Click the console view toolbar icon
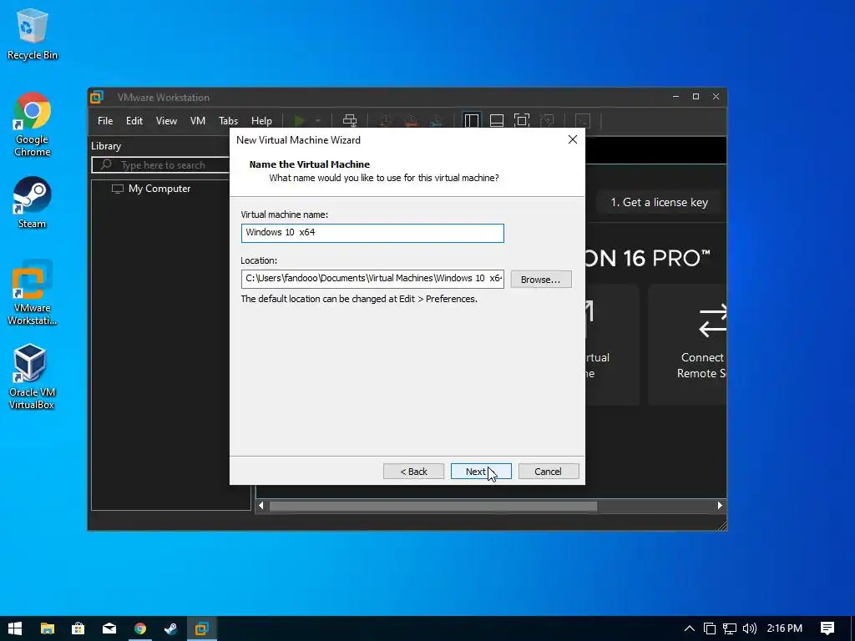This screenshot has height=641, width=855. coord(583,120)
